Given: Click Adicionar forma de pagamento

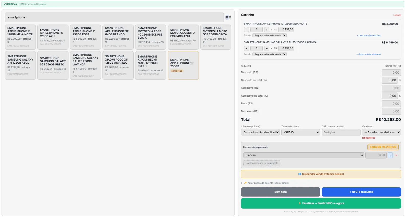Looking at the screenshot, I should [x=262, y=163].
